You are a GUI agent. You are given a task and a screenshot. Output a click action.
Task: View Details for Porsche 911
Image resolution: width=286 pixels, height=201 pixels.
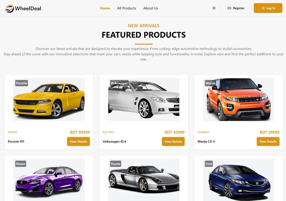click(x=78, y=141)
